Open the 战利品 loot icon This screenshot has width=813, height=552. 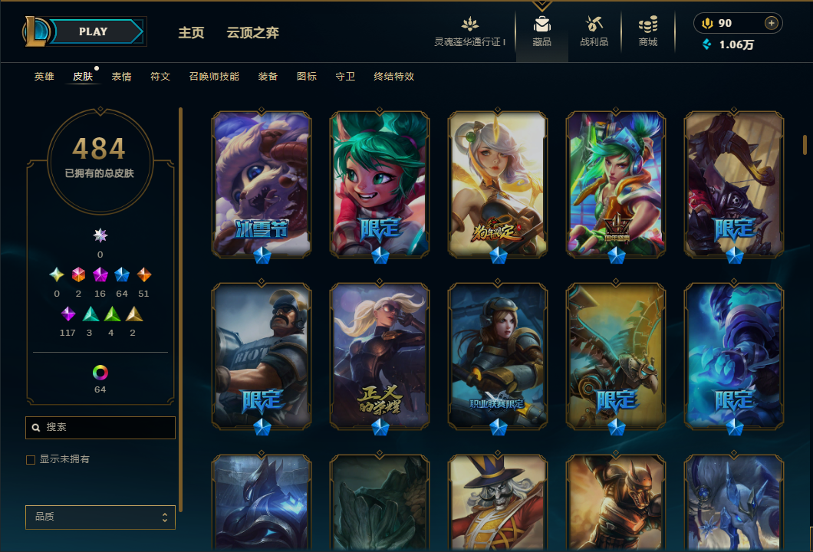click(594, 25)
